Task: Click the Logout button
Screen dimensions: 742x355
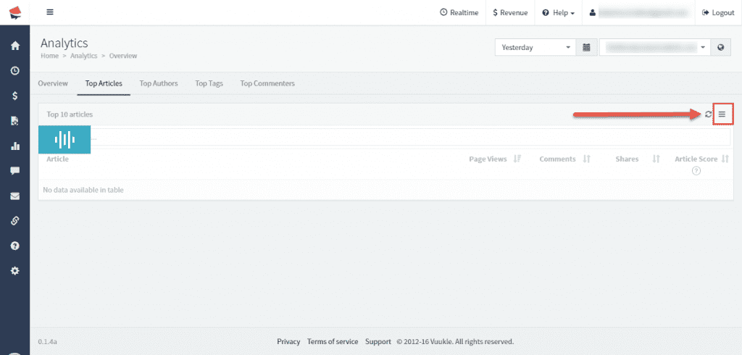Action: pyautogui.click(x=718, y=13)
